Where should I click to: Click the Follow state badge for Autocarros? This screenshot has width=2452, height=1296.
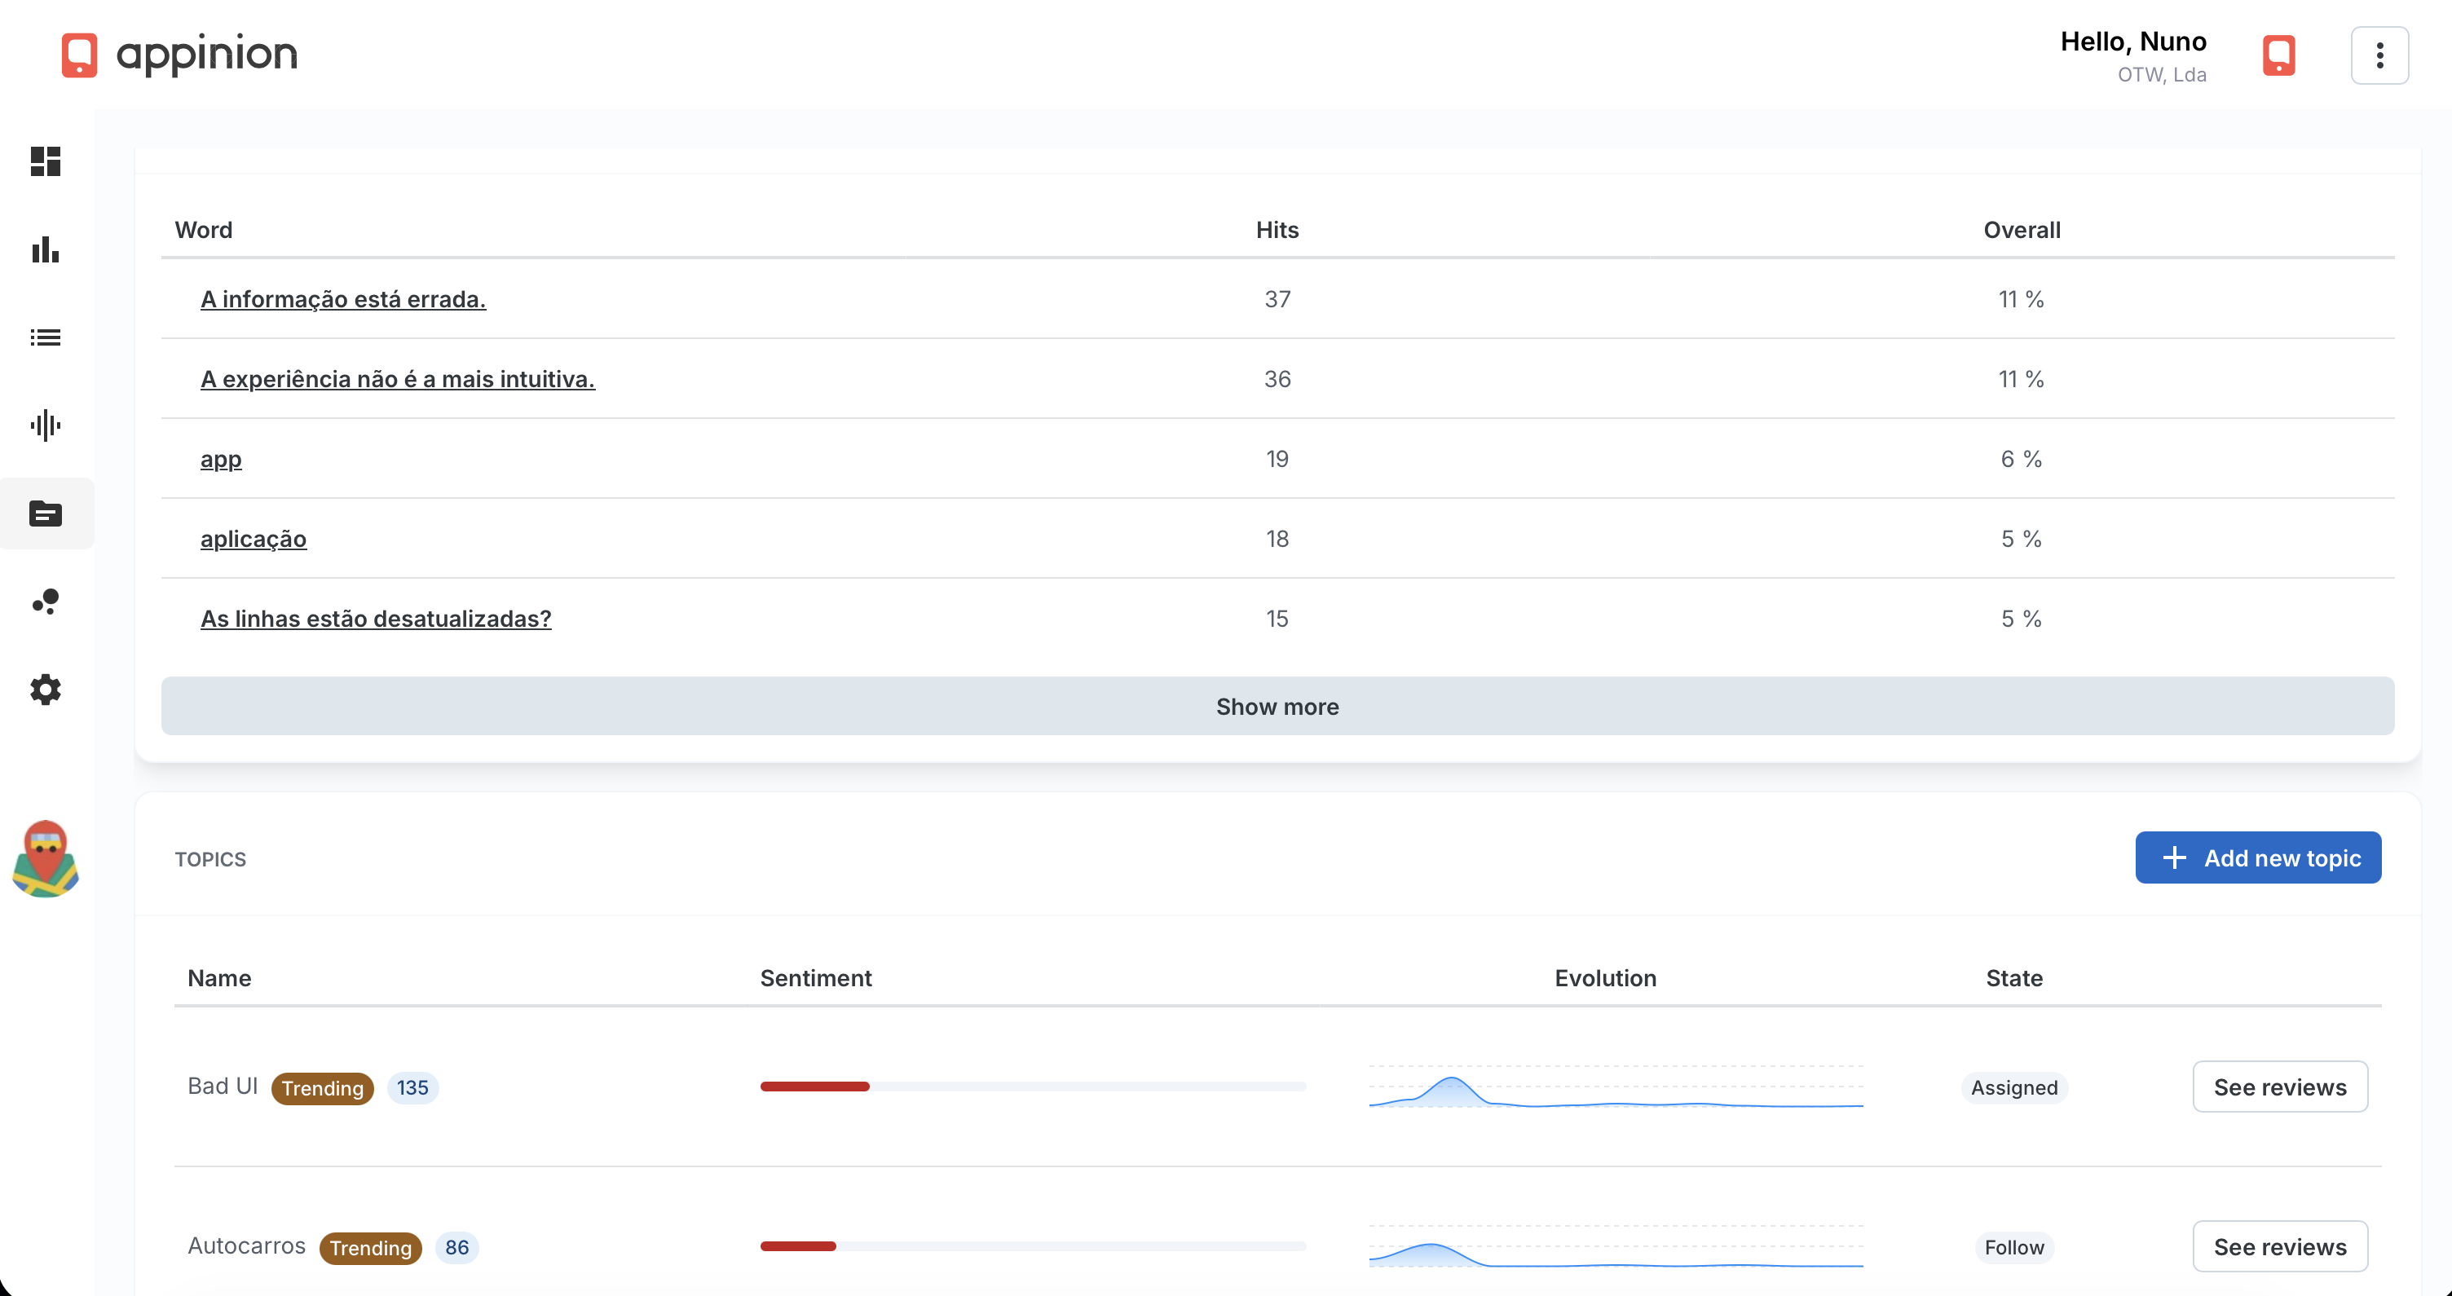pos(2014,1247)
